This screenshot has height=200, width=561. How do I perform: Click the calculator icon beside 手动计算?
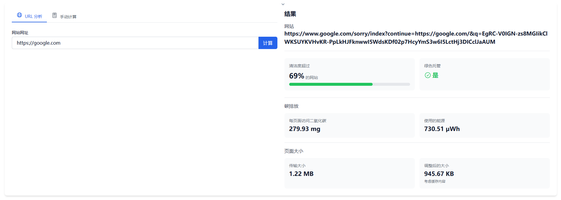pyautogui.click(x=55, y=15)
